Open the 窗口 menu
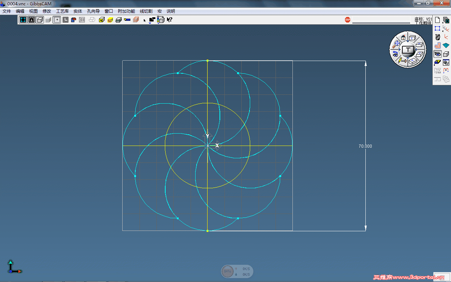451x282 pixels. click(x=109, y=11)
